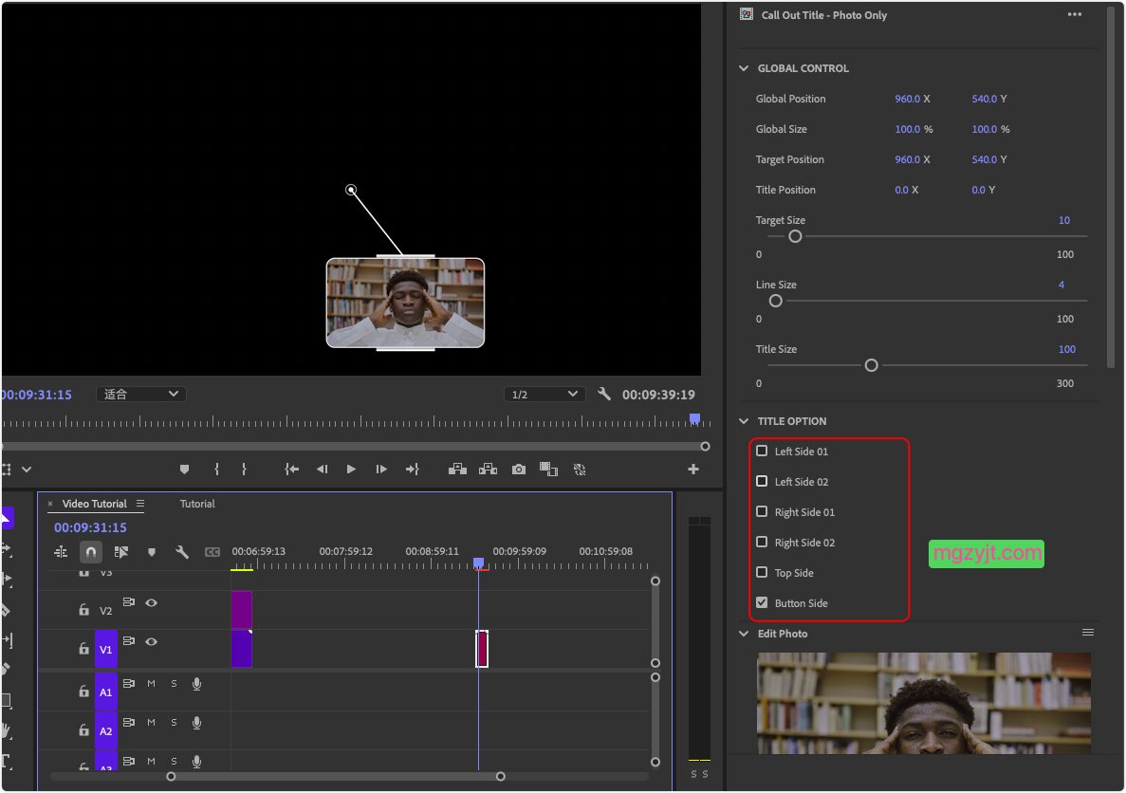Uncheck the Button Side option
This screenshot has height=793, width=1126.
[762, 603]
